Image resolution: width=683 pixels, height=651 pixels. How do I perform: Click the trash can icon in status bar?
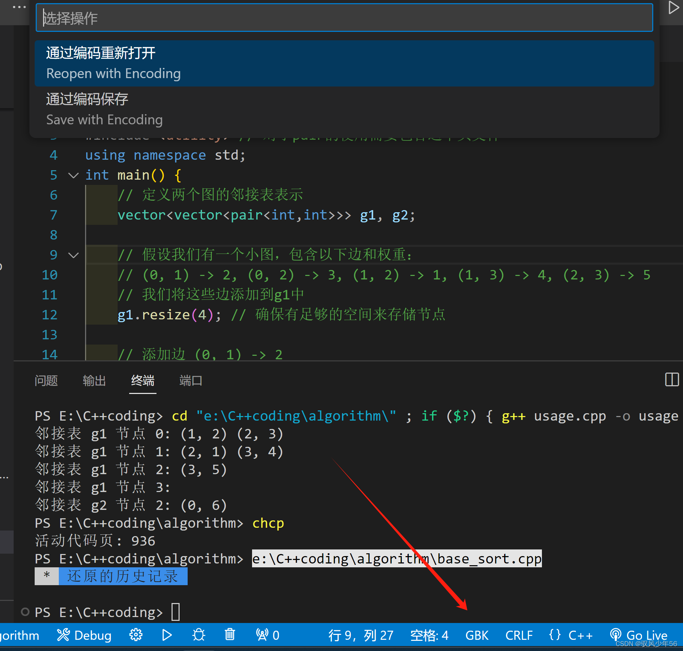(x=230, y=635)
